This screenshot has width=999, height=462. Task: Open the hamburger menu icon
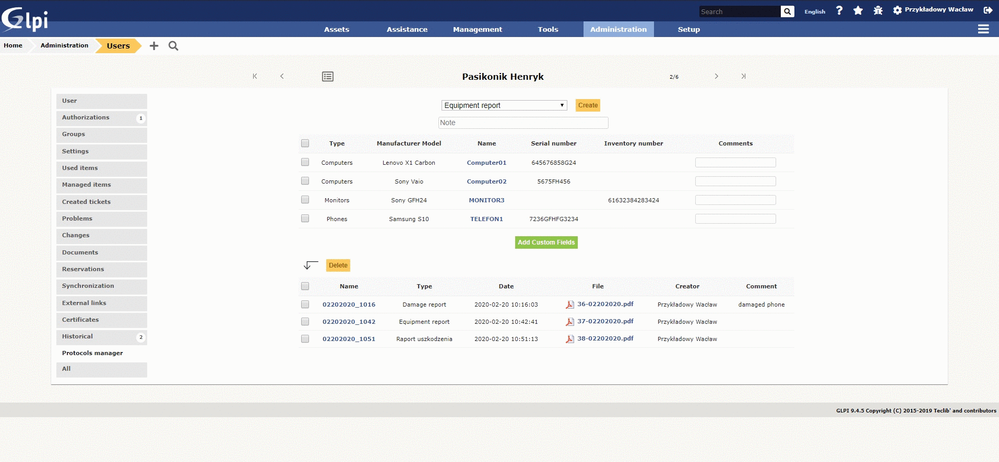[x=983, y=29]
